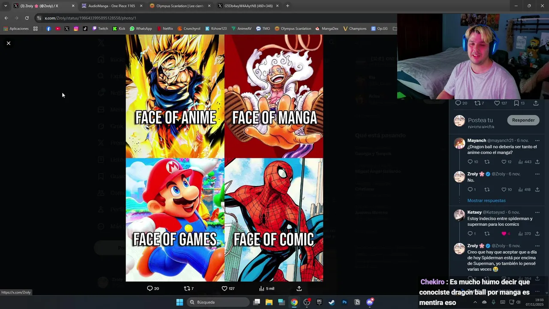Open the Aplicaciones bookmark

(x=16, y=29)
